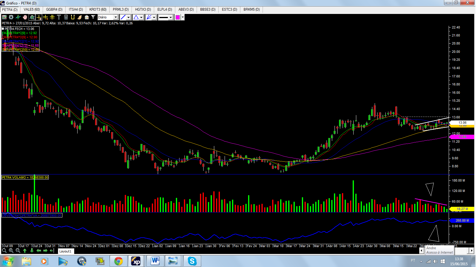This screenshot has width=476, height=267.
Task: Switch to the ITSA4 (D) tab
Action: click(x=76, y=9)
